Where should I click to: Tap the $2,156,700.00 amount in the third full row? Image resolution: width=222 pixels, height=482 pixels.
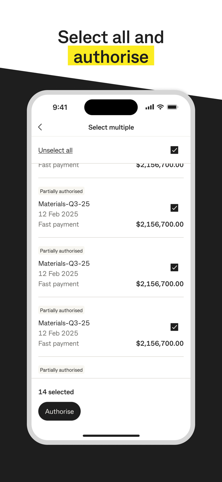pyautogui.click(x=160, y=343)
